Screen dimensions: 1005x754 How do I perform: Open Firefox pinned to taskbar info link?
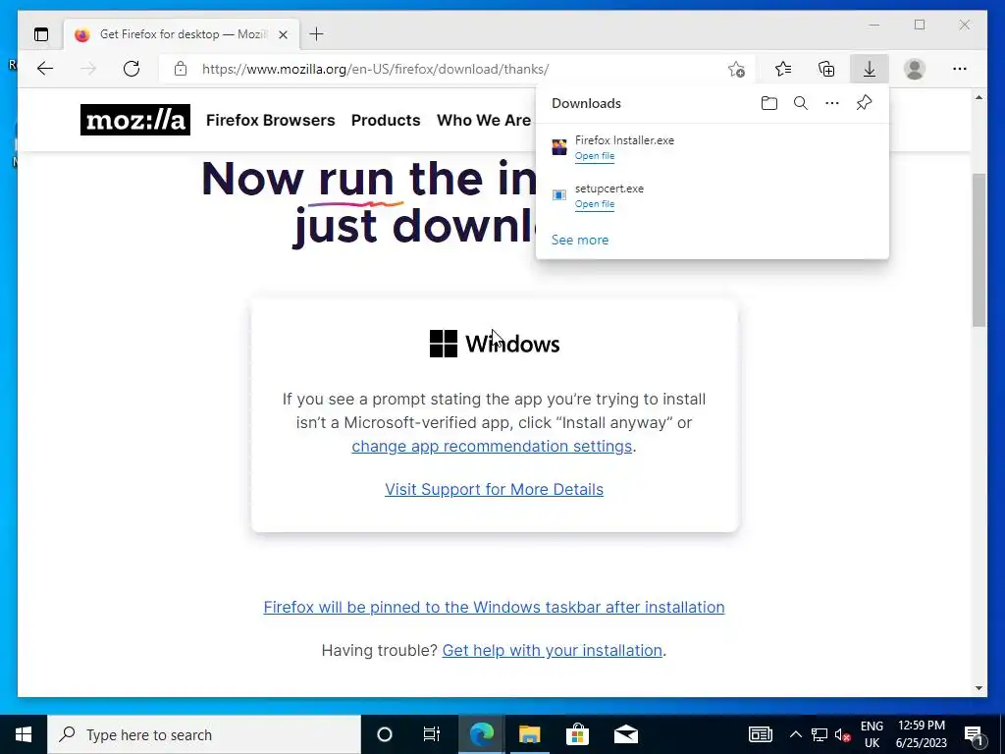tap(495, 607)
